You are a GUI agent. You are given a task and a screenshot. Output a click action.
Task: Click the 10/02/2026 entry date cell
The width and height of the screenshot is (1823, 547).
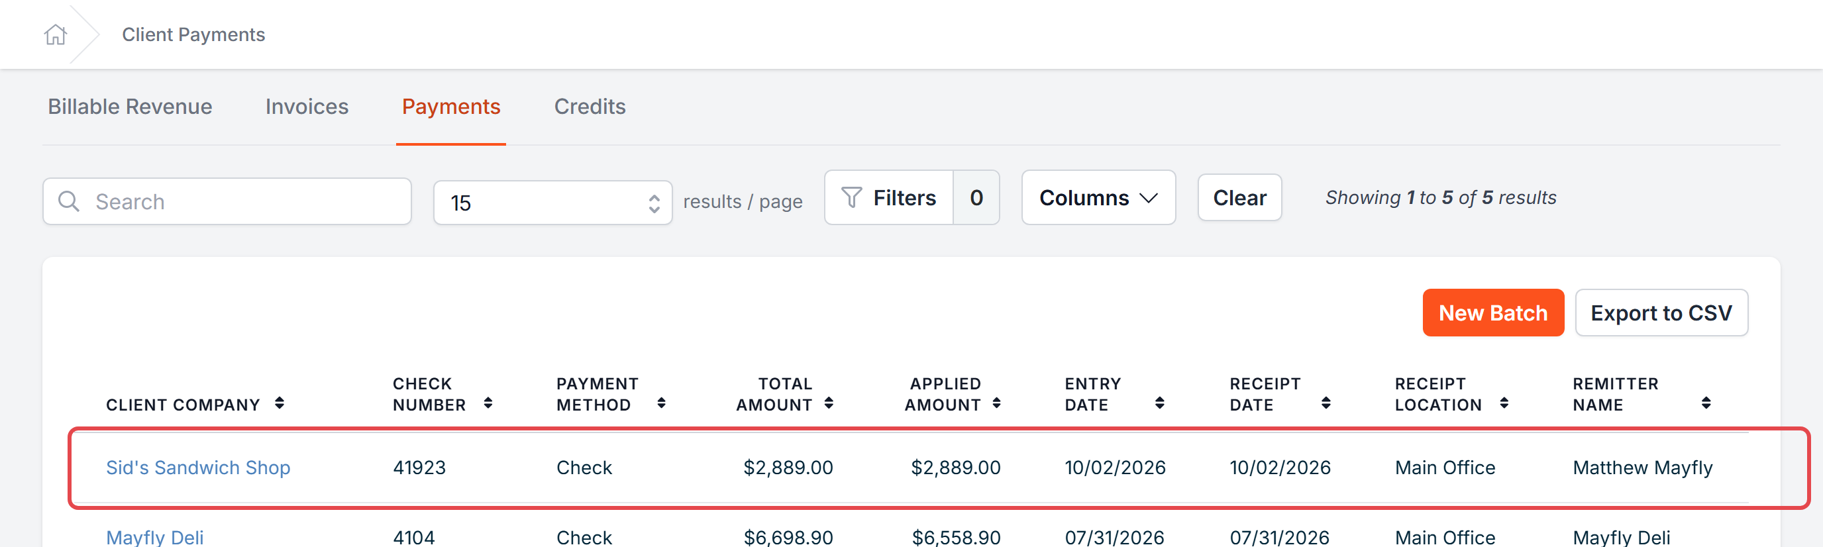click(x=1115, y=468)
